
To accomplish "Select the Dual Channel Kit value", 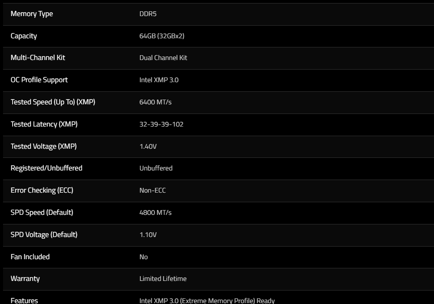I will 163,58.
